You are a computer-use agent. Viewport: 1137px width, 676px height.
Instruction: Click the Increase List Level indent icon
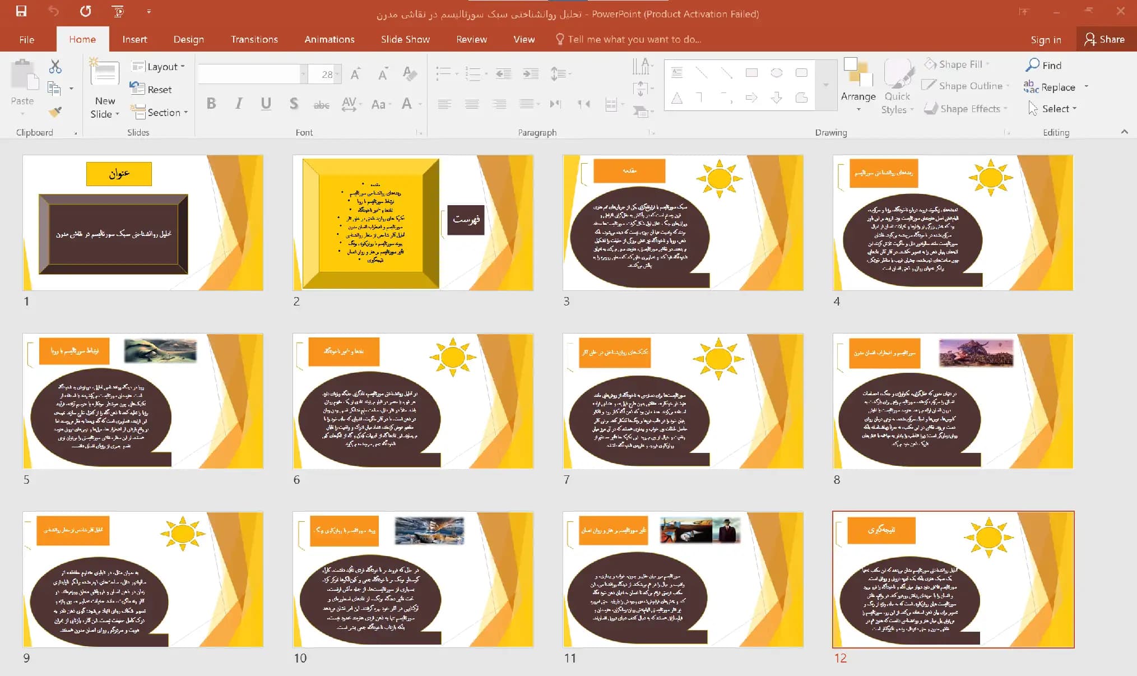click(530, 73)
